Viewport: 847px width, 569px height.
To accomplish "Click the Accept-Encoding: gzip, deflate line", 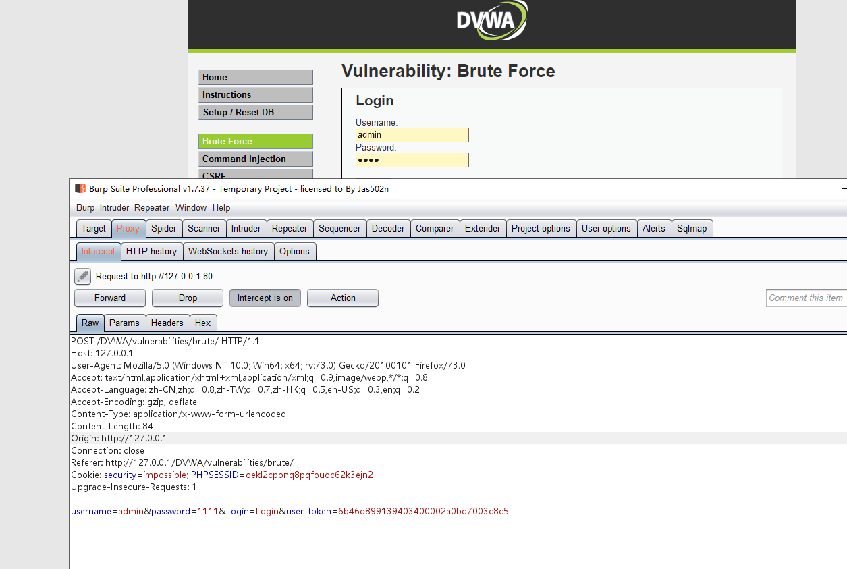I will point(134,402).
